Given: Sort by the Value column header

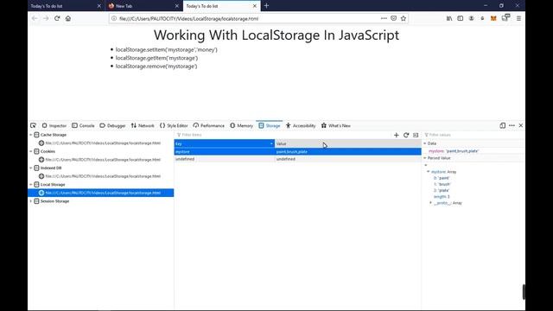Looking at the screenshot, I should coord(347,143).
